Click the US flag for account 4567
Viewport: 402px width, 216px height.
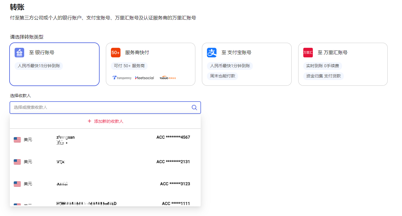click(x=17, y=140)
